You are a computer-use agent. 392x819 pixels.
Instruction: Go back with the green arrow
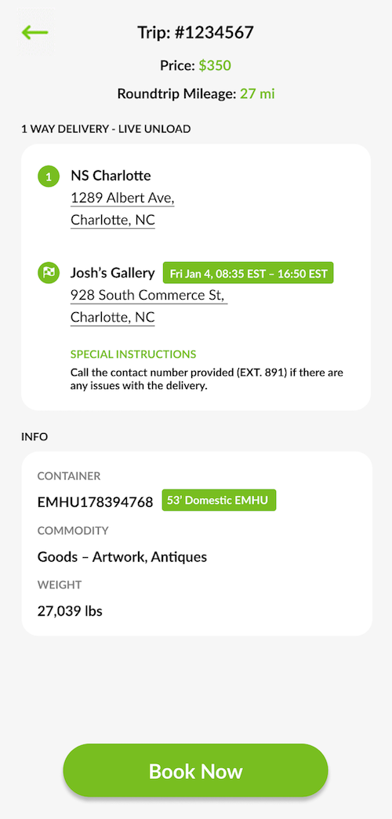click(x=34, y=32)
